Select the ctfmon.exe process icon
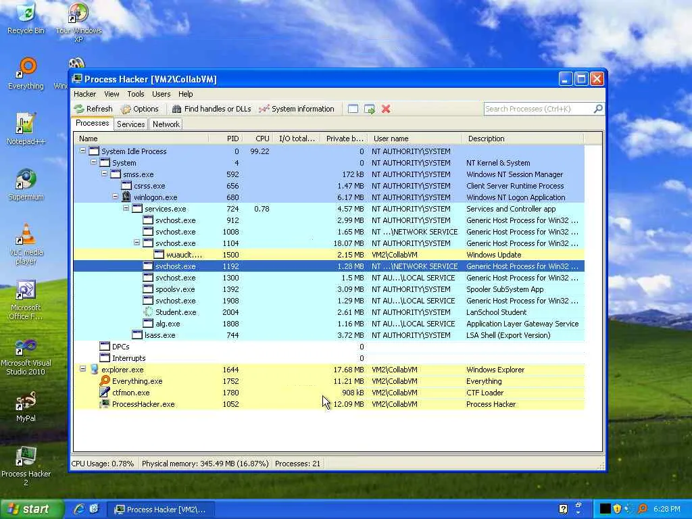Screen dimensions: 692x519 [105, 392]
